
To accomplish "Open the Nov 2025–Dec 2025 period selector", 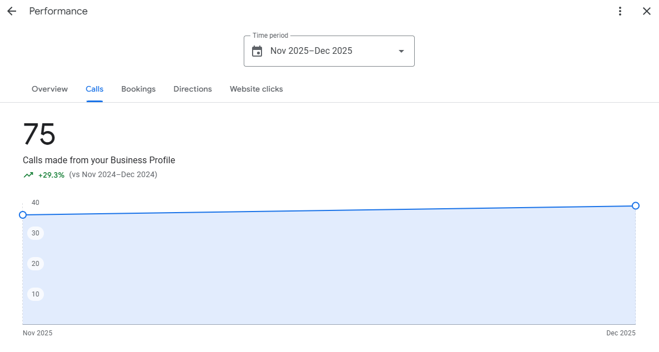I will (x=329, y=51).
